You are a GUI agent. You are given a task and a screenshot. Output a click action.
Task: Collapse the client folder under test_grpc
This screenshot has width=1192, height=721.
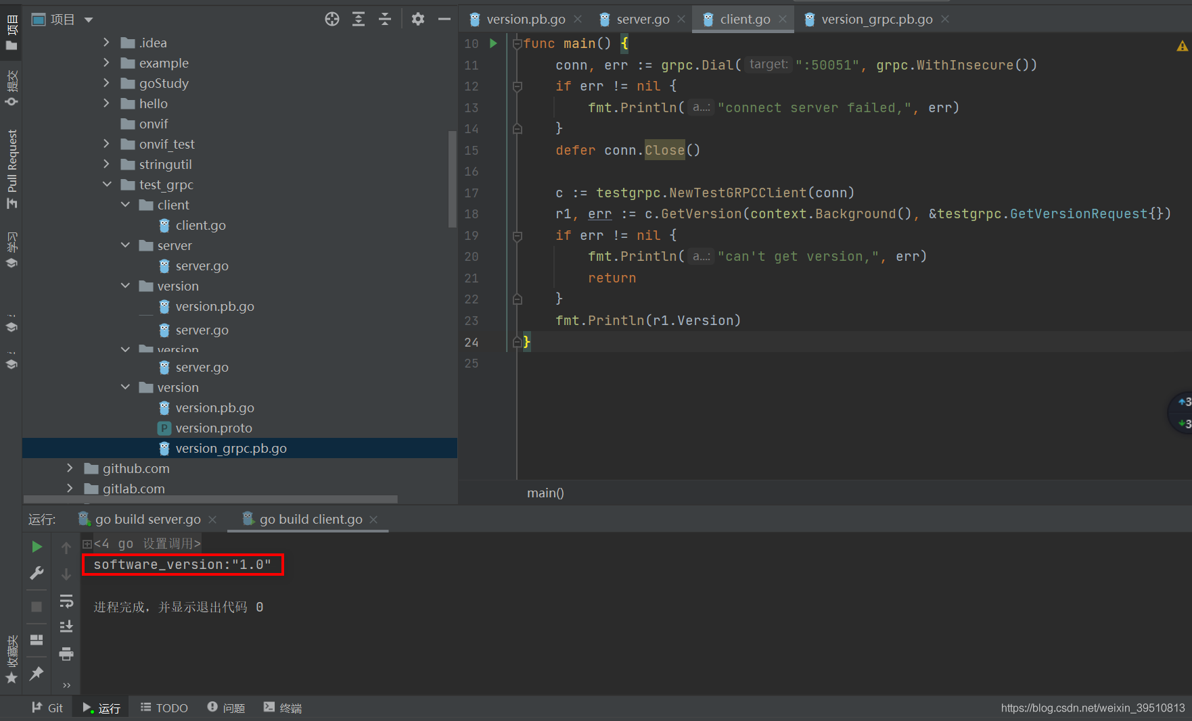[x=125, y=205]
